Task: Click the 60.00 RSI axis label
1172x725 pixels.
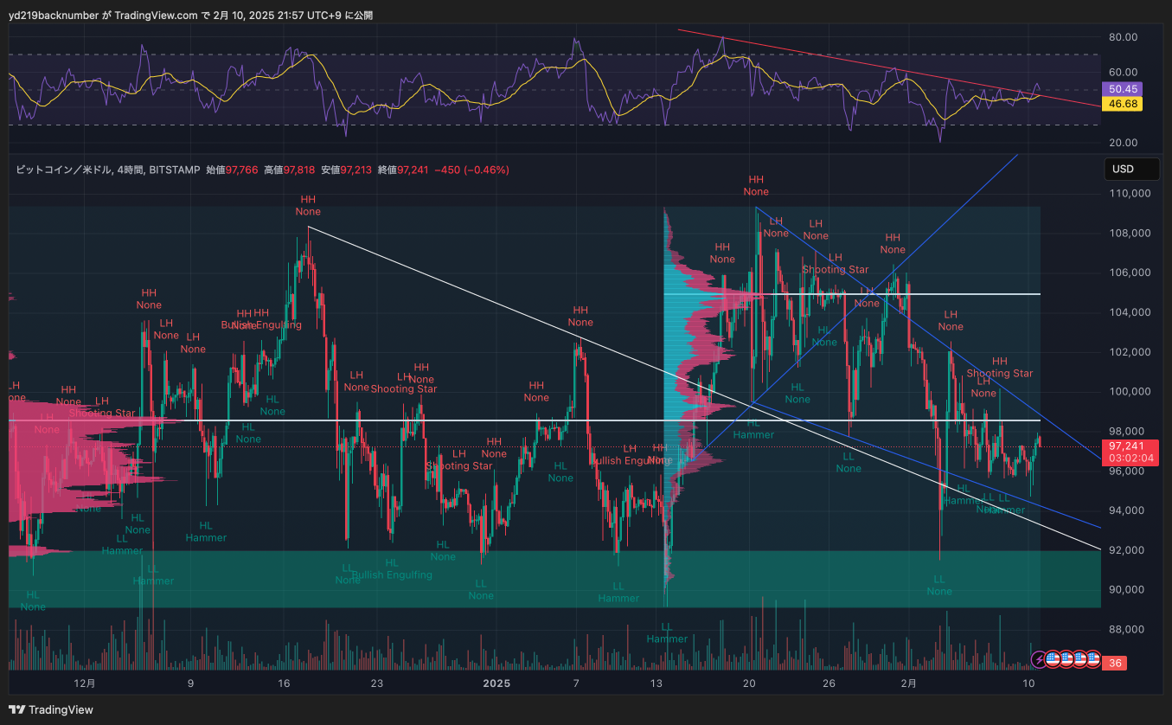Action: click(x=1123, y=72)
